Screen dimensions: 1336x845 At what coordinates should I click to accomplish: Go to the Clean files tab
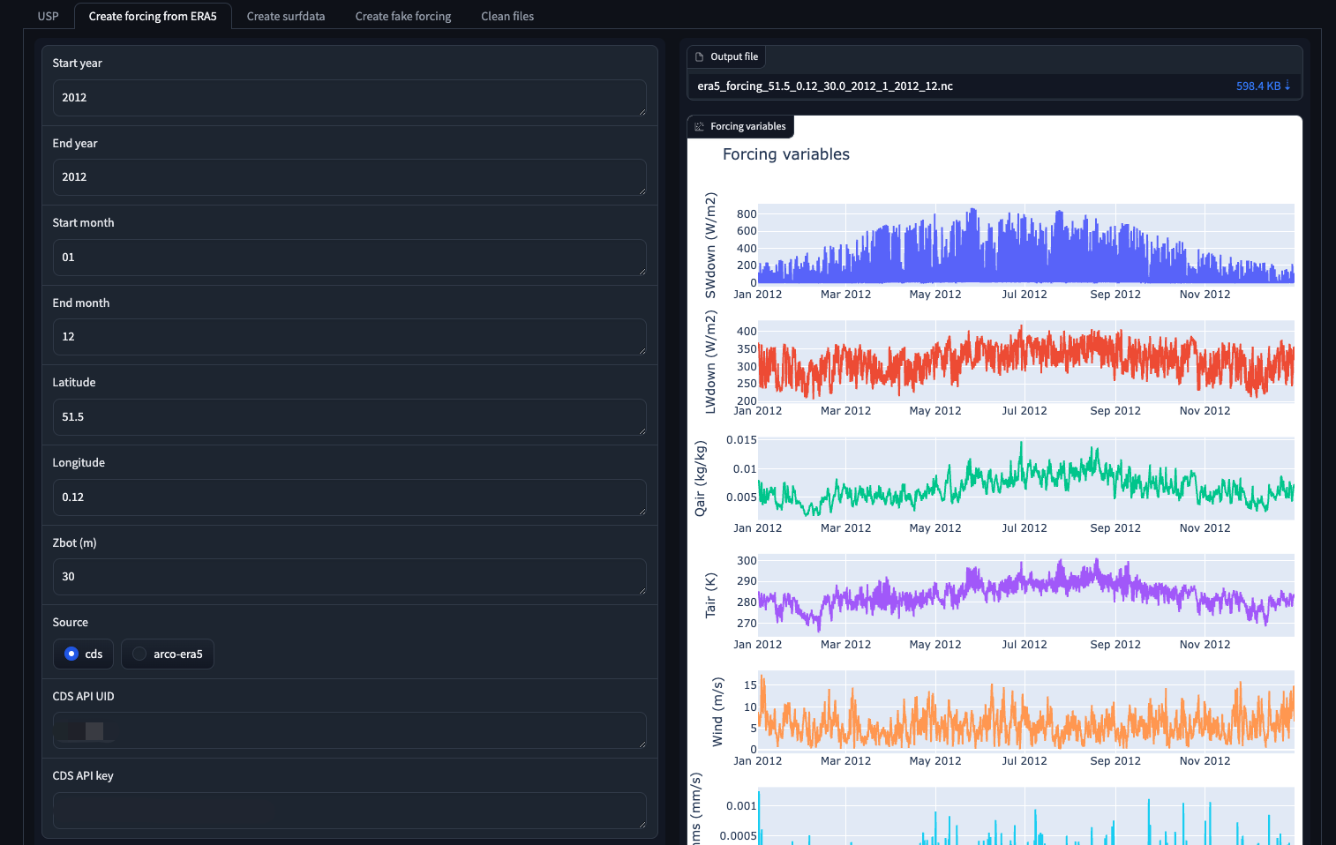(x=507, y=16)
